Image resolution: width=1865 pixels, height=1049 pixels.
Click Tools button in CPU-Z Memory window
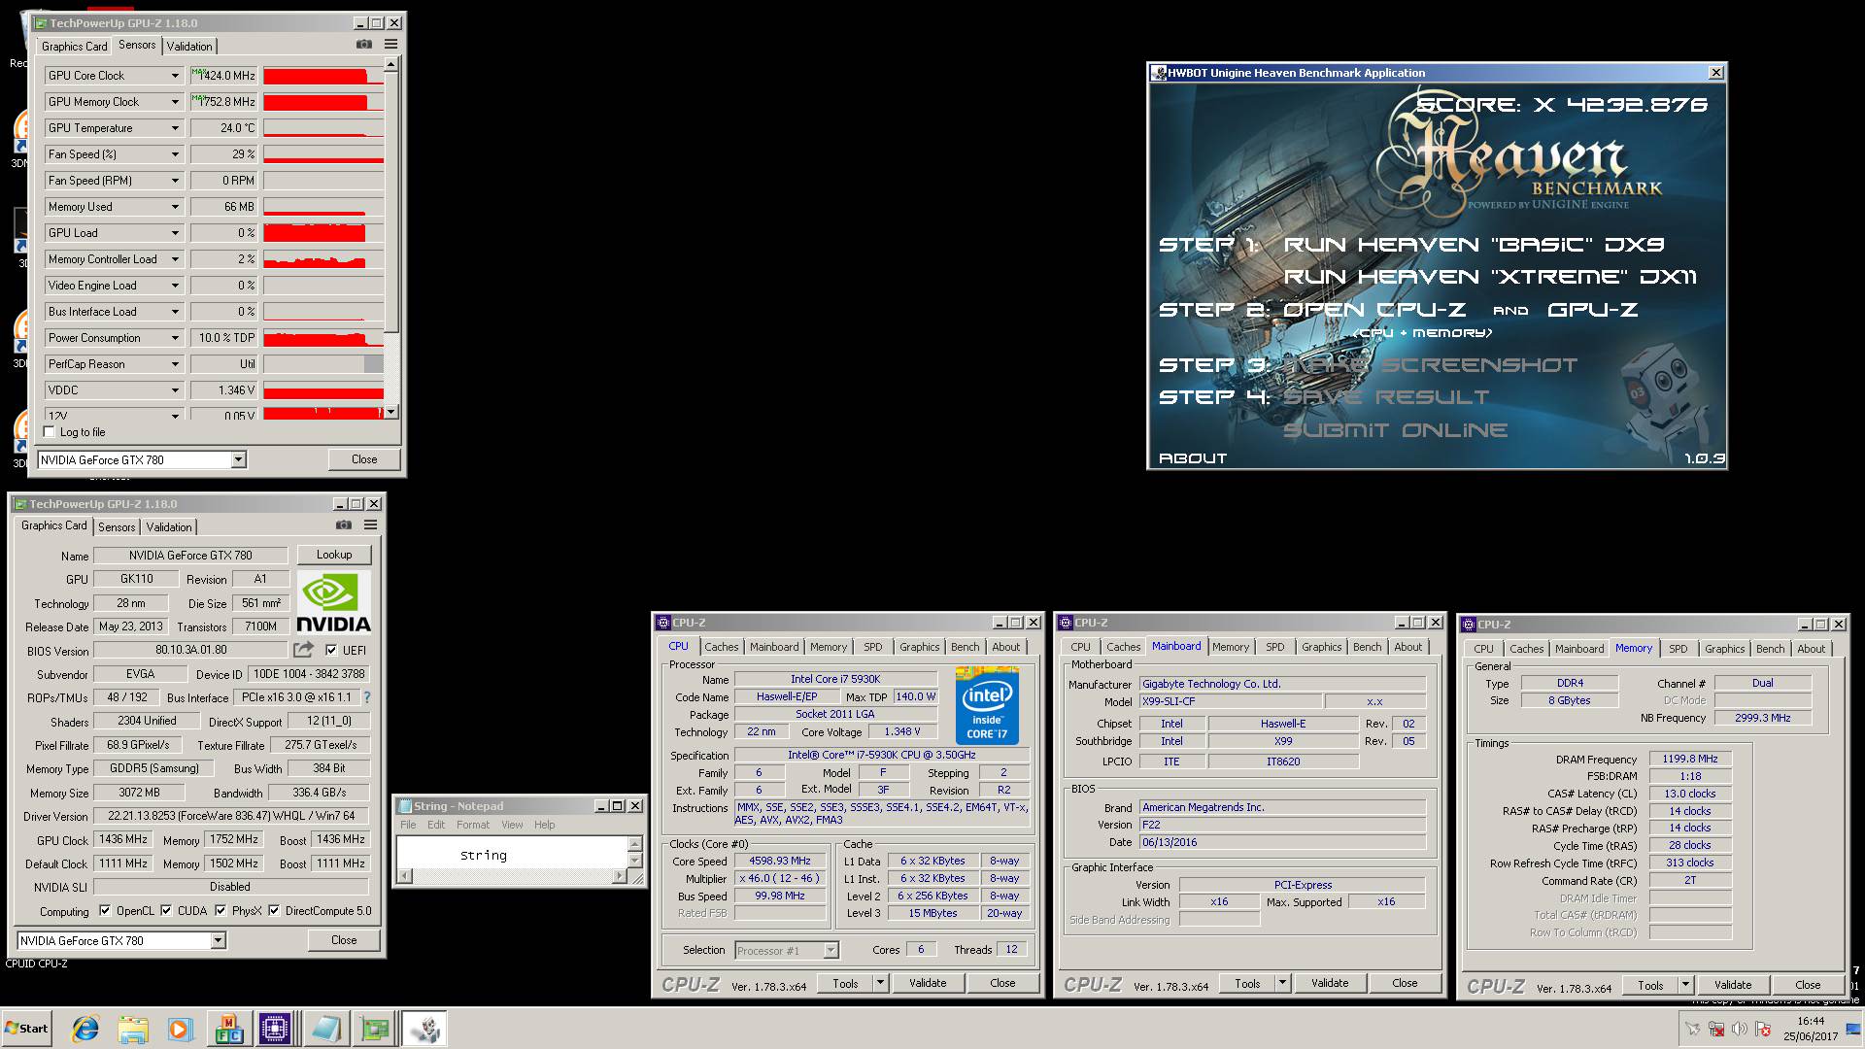coord(1650,985)
